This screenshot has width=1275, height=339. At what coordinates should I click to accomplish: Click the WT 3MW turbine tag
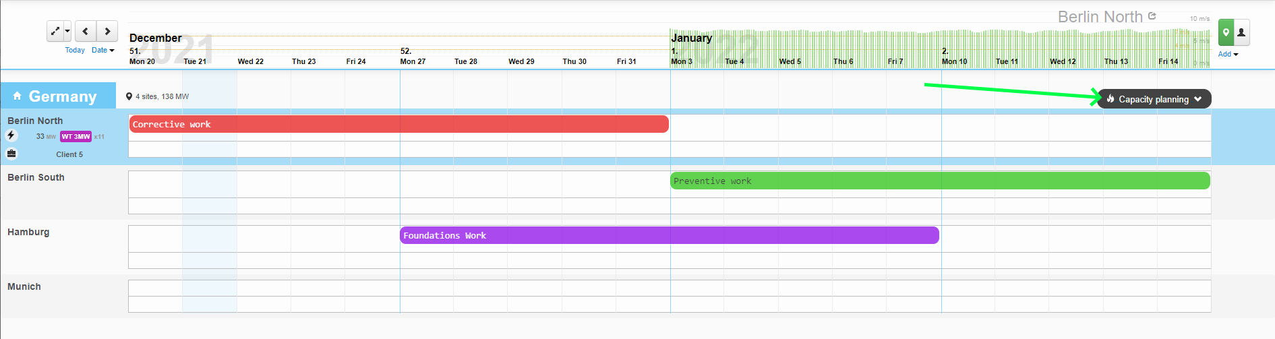76,136
